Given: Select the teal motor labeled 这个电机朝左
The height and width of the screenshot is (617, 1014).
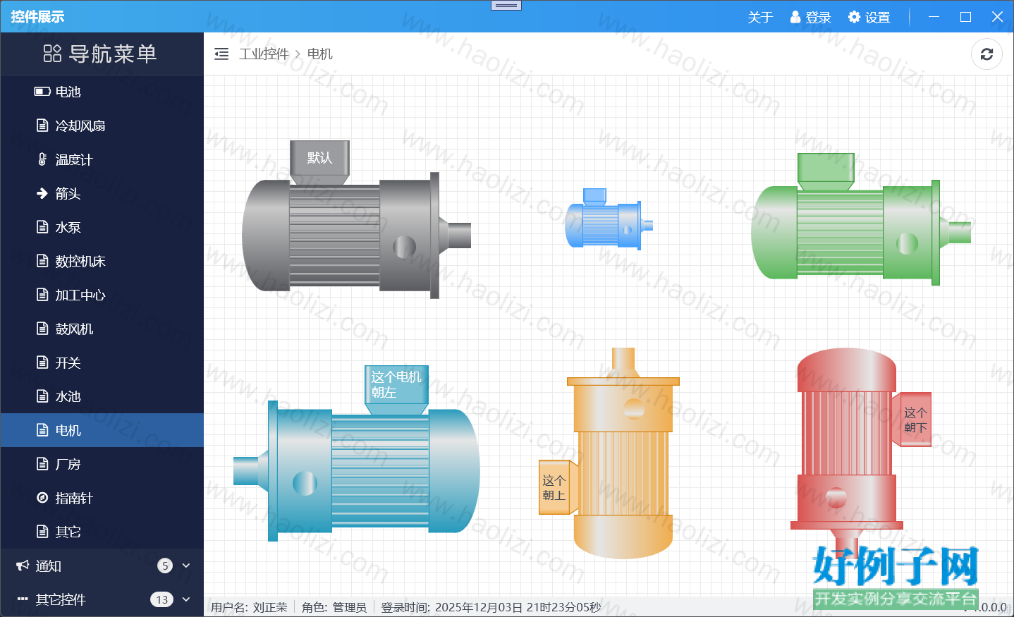Looking at the screenshot, I should [x=356, y=453].
